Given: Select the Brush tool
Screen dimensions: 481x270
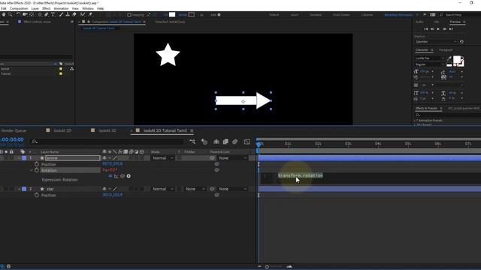Looking at the screenshot, I should [61, 14].
